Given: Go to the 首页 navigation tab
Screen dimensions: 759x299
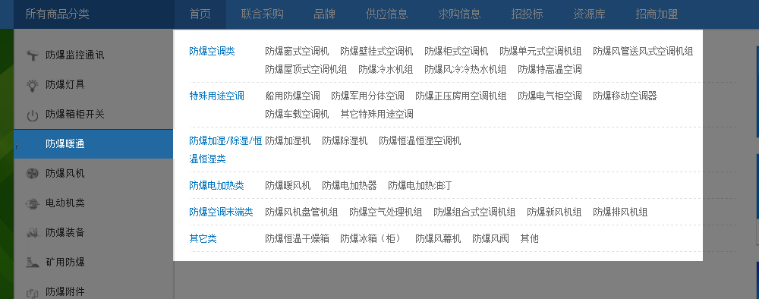Looking at the screenshot, I should (x=200, y=14).
